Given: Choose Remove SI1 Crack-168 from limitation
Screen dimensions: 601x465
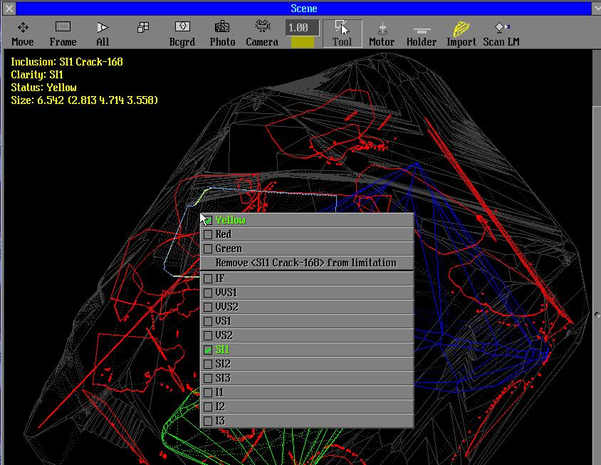Looking at the screenshot, I should [306, 263].
